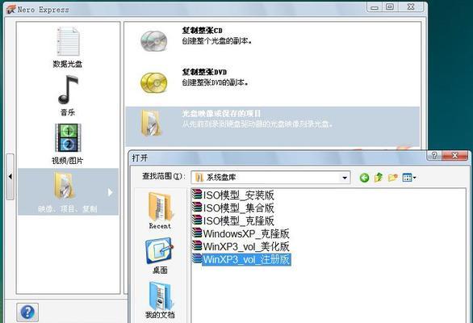Screen dimensions: 473x323
Task: Click the blue help question button
Action: pos(27,313)
